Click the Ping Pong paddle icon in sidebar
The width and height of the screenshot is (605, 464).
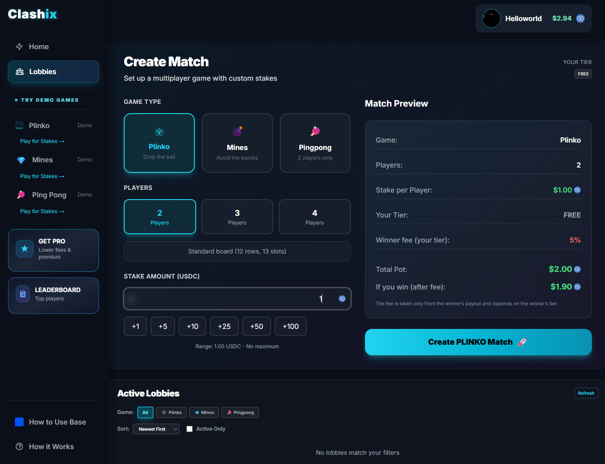tap(21, 194)
